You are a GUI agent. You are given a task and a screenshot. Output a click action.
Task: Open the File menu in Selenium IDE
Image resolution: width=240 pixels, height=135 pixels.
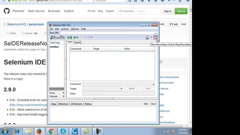[x=51, y=29]
